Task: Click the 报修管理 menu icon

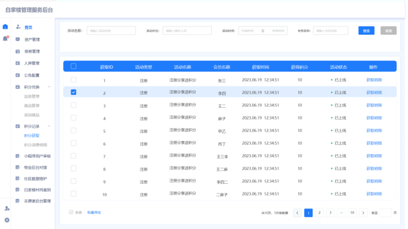Action: click(x=18, y=51)
